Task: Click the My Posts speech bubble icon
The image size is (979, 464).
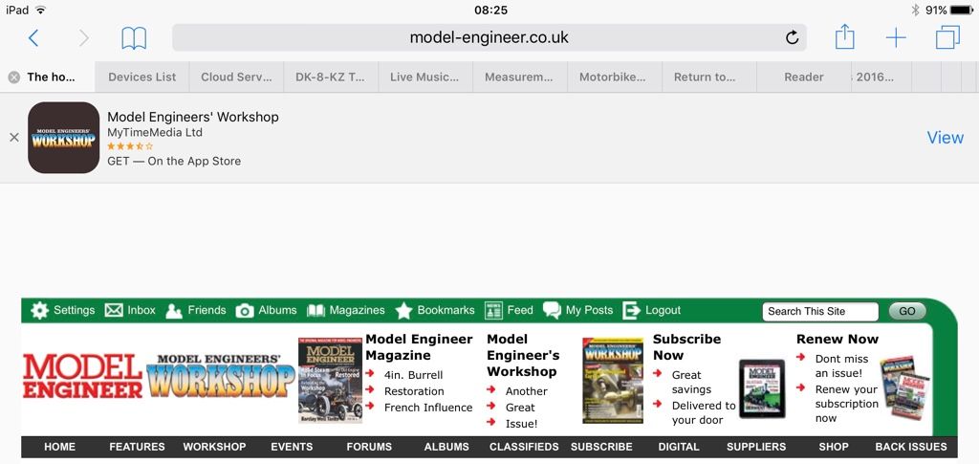Action: pos(552,310)
